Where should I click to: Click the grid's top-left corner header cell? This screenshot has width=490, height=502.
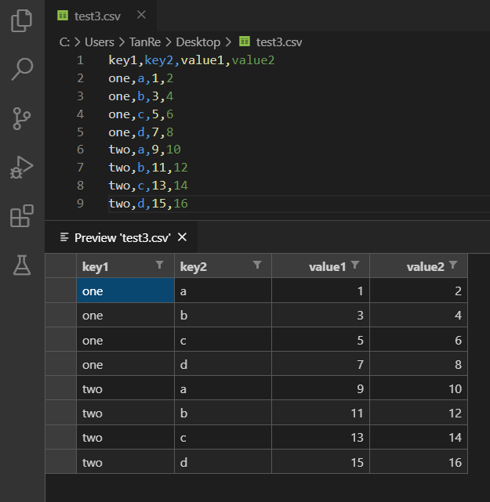61,265
